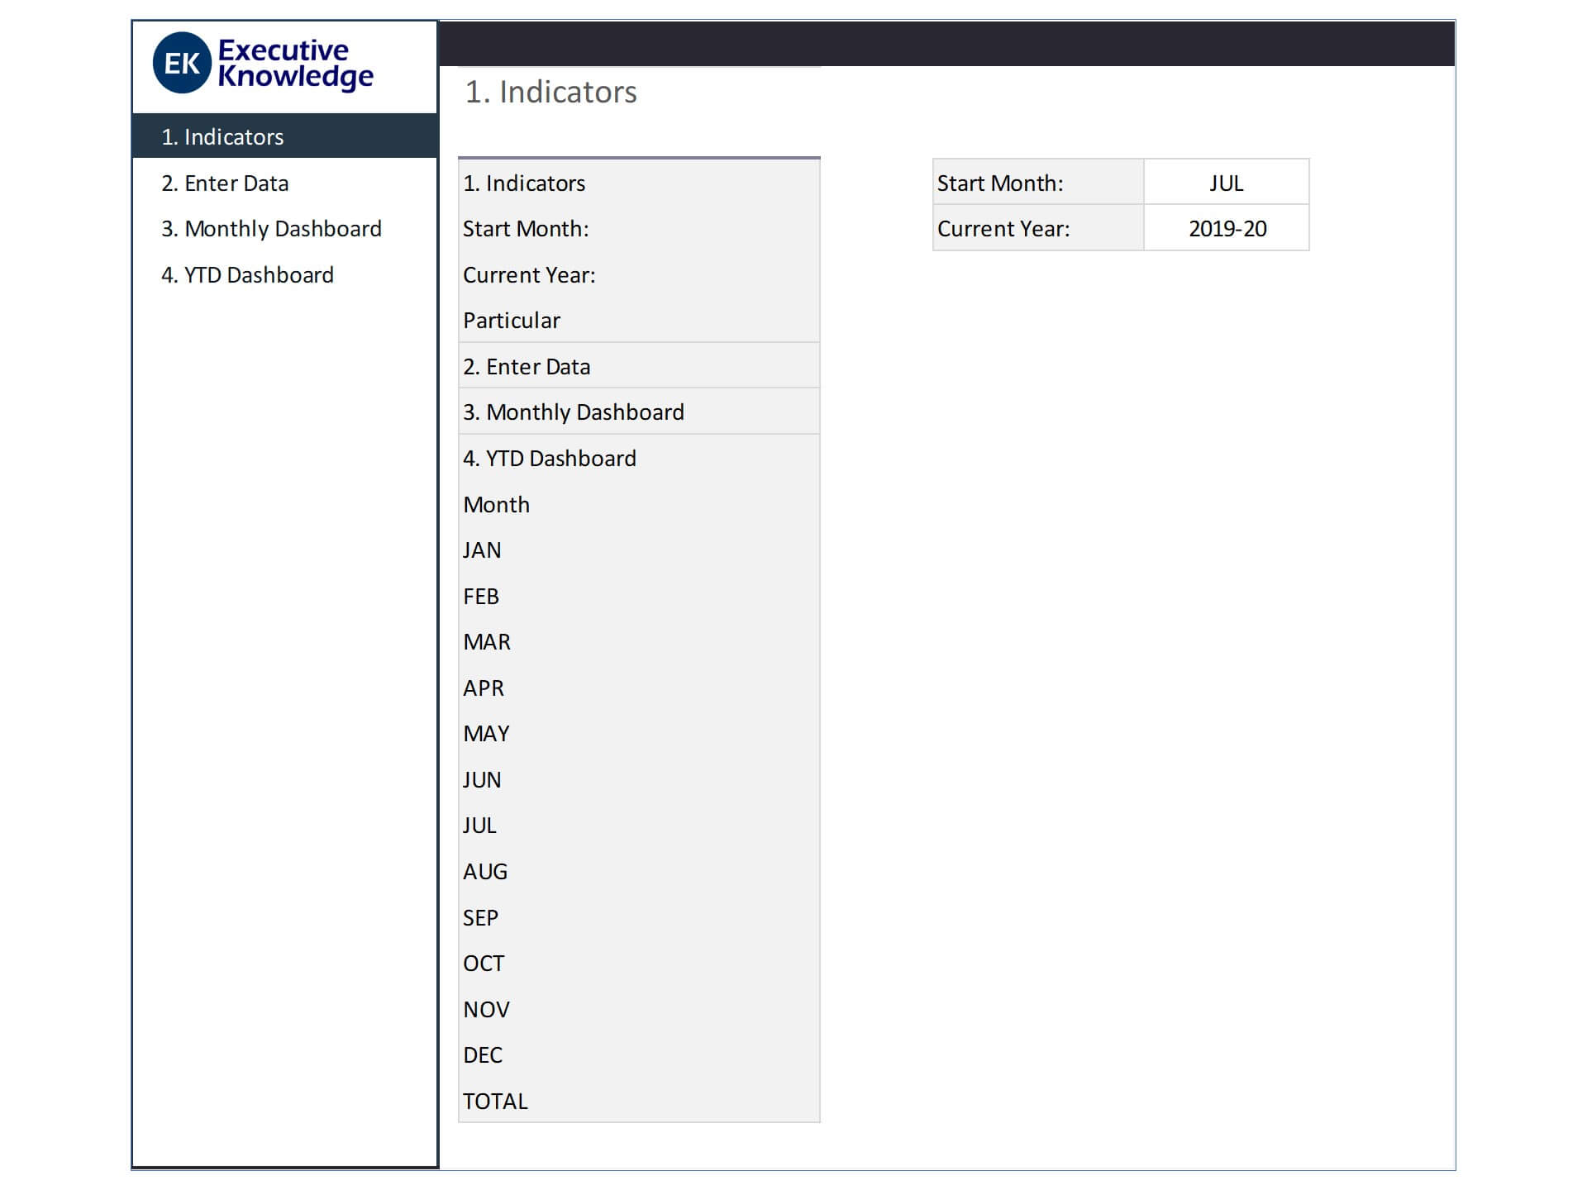Select the Particular row in contents list
The width and height of the screenshot is (1587, 1190).
(512, 321)
